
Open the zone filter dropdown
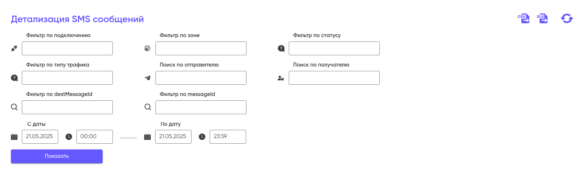[201, 48]
